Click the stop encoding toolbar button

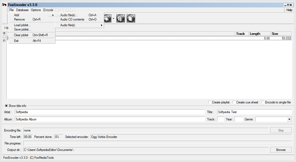point(131,18)
